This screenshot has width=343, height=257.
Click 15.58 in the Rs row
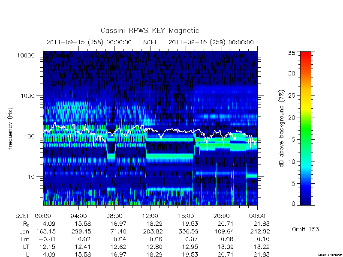pyautogui.click(x=83, y=224)
